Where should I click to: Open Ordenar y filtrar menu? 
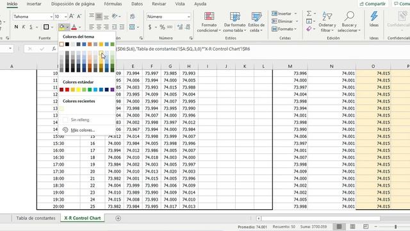point(327,22)
